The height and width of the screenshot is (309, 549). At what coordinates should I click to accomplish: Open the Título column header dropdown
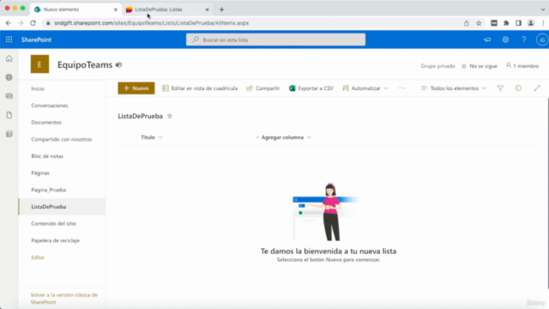coord(152,137)
